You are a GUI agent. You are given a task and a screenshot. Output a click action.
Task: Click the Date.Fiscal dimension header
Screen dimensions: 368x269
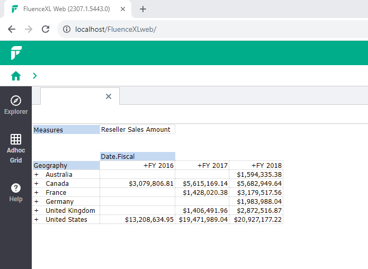137,156
